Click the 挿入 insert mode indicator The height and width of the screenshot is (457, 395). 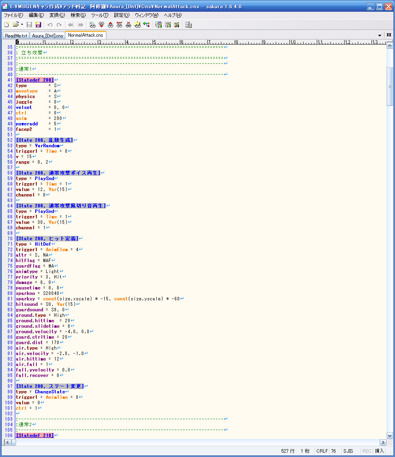(x=379, y=451)
